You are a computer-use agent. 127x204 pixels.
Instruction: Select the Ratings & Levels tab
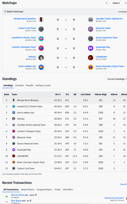43,85
